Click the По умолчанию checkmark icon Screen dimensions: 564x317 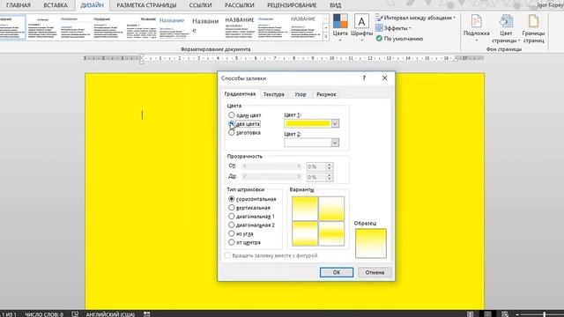[x=379, y=39]
